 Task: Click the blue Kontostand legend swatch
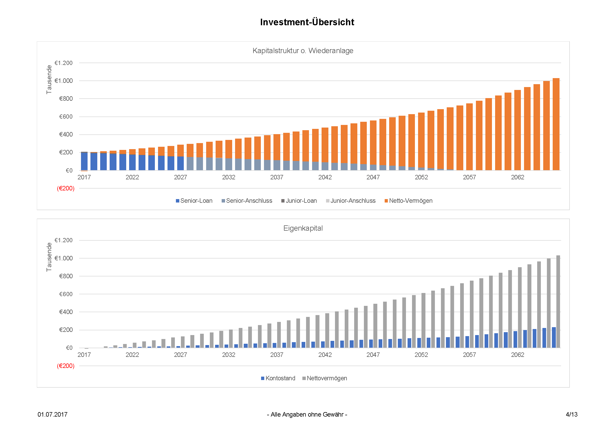pyautogui.click(x=262, y=378)
